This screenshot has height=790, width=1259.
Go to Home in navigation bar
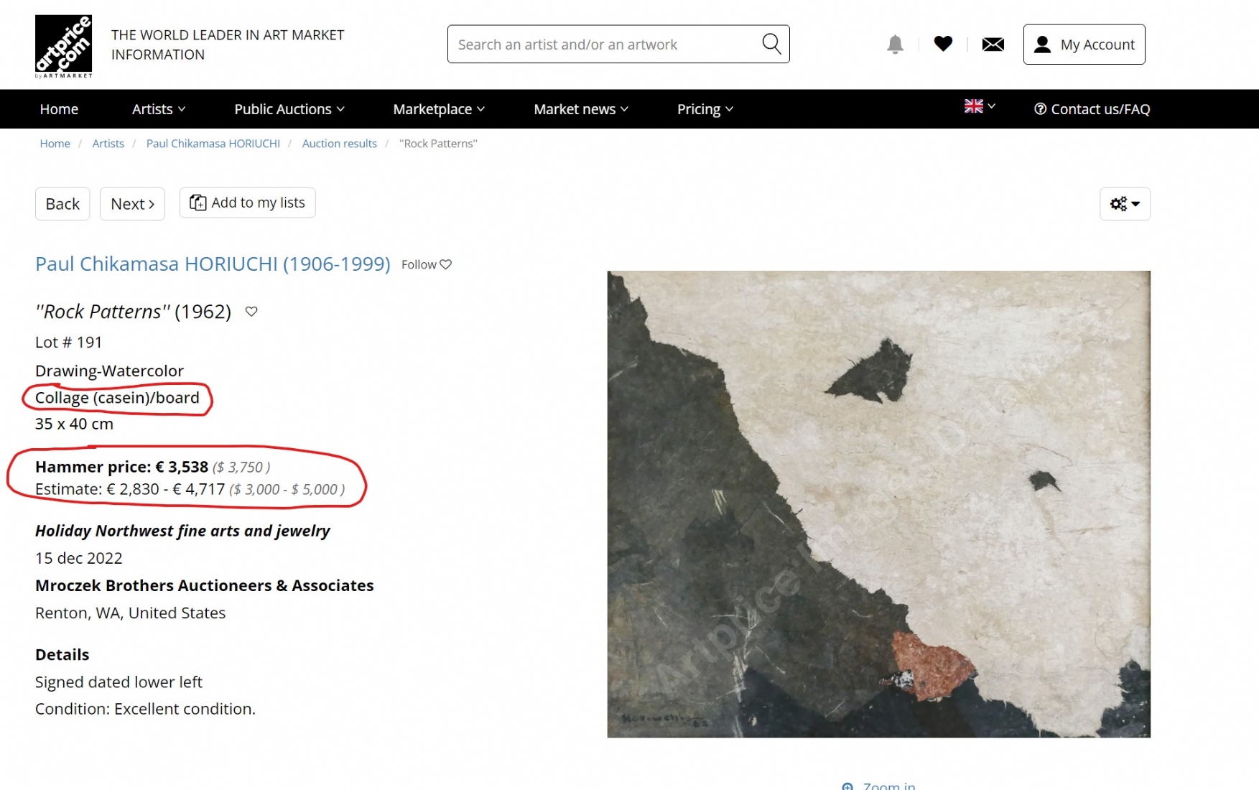point(59,109)
